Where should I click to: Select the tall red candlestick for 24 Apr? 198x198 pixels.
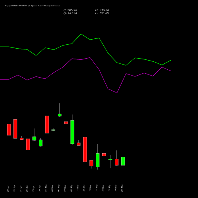(x=15, y=129)
